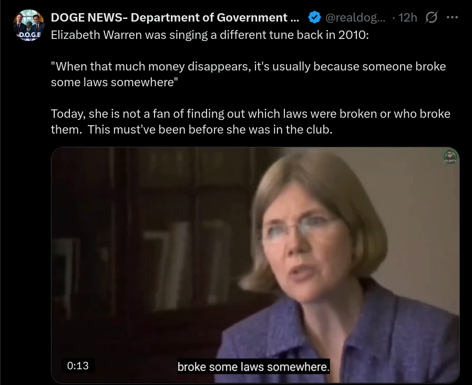472x385 pixels.
Task: Click the paragraph starting "Today, she is not a fan"
Action: point(250,121)
